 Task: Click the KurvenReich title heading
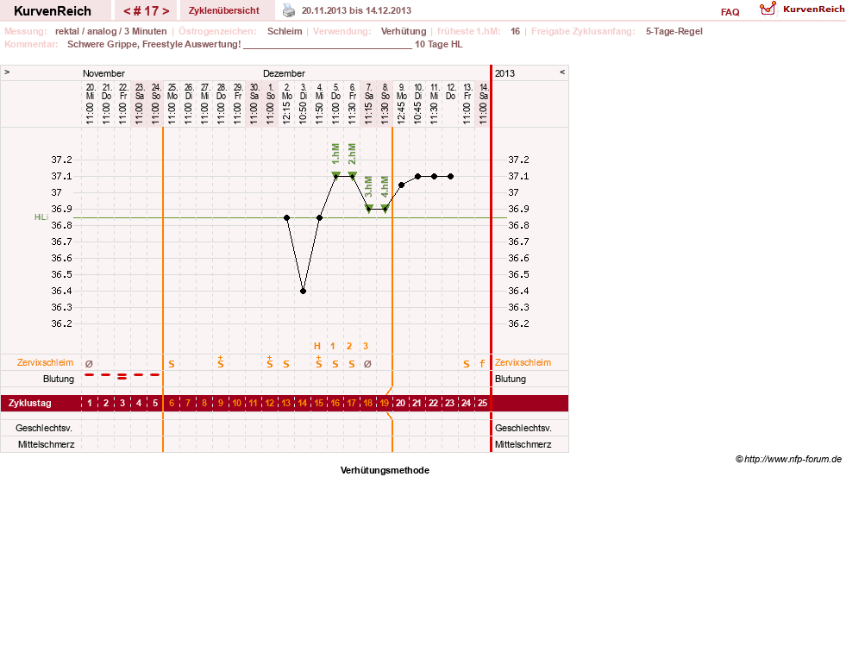[x=53, y=11]
